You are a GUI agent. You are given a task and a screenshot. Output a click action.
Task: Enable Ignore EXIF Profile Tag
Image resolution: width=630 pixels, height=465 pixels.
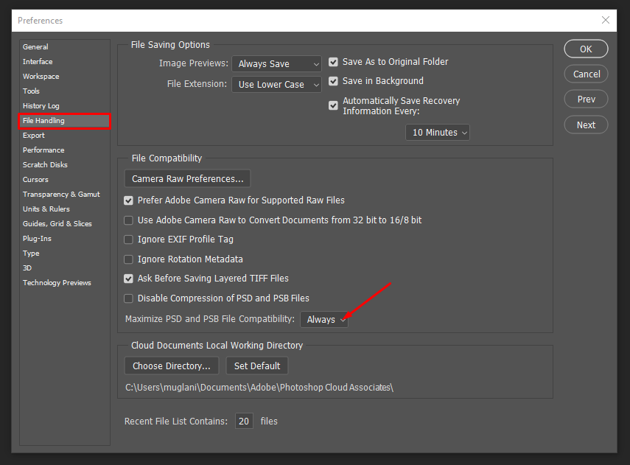coord(129,240)
